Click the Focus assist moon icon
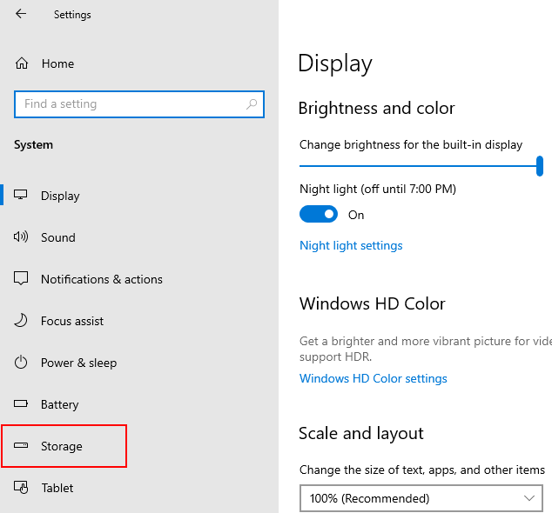The width and height of the screenshot is (552, 513). [x=21, y=320]
